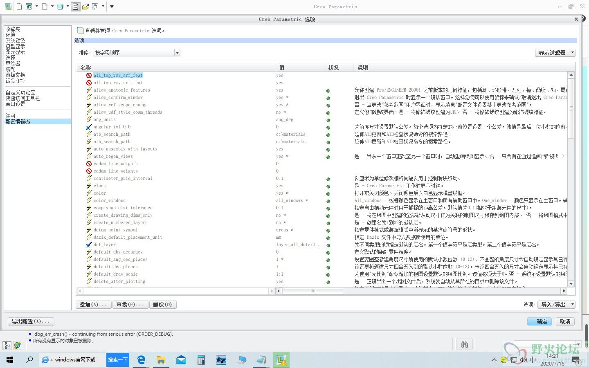589x368 pixels.
Task: Select 数据交换 category
Action: click(x=15, y=75)
